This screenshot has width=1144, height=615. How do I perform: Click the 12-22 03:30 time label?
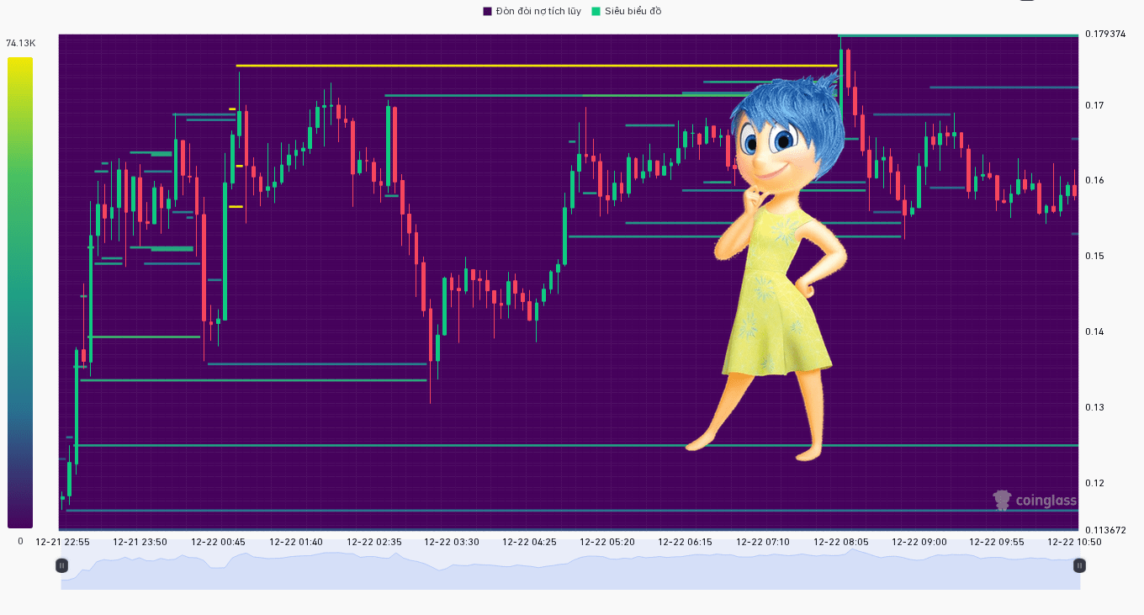click(452, 542)
